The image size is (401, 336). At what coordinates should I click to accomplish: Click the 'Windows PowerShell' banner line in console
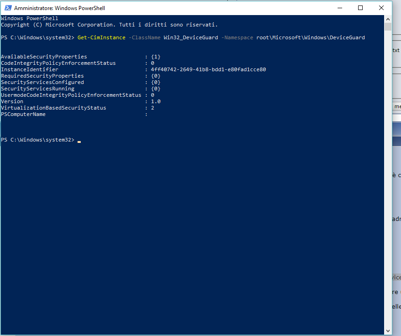pyautogui.click(x=30, y=18)
